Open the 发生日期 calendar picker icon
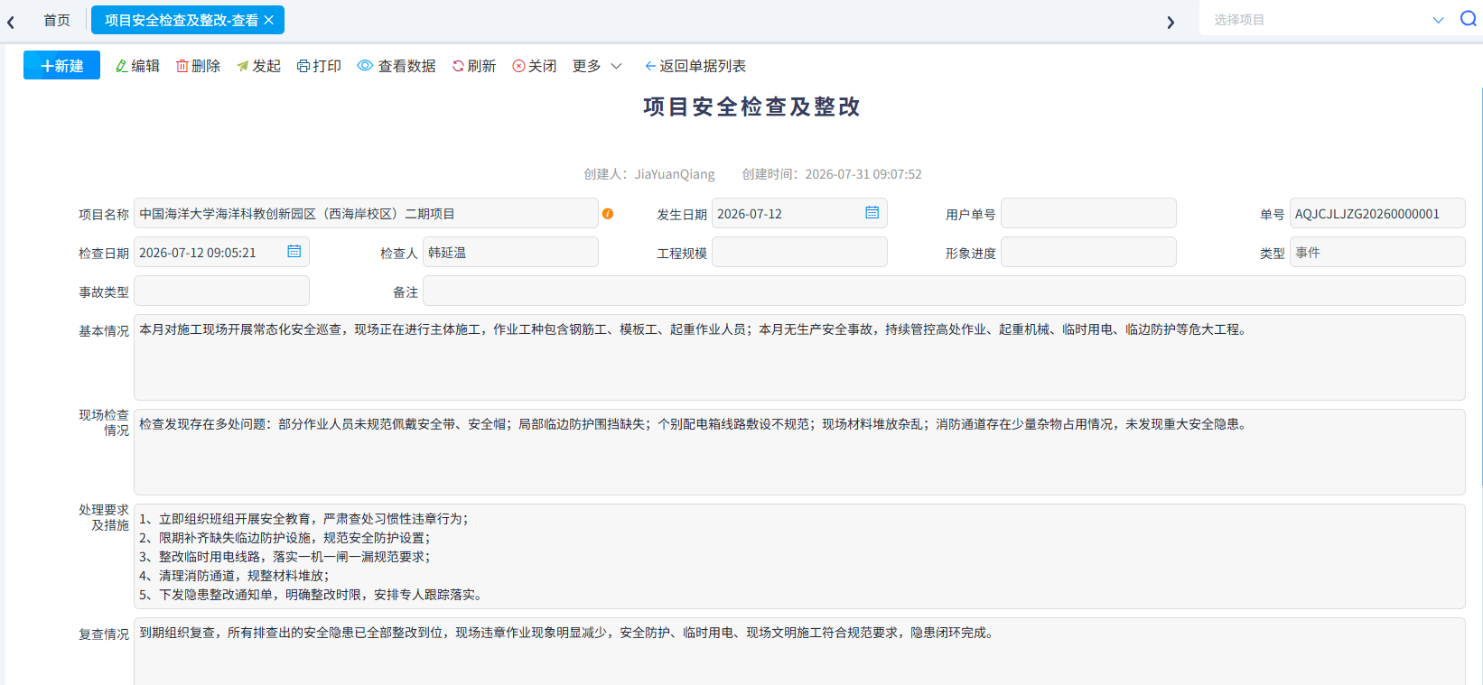This screenshot has width=1483, height=685. coord(872,213)
